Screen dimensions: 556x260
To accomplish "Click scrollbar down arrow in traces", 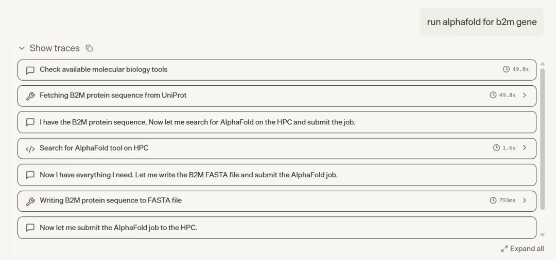I will 542,235.
